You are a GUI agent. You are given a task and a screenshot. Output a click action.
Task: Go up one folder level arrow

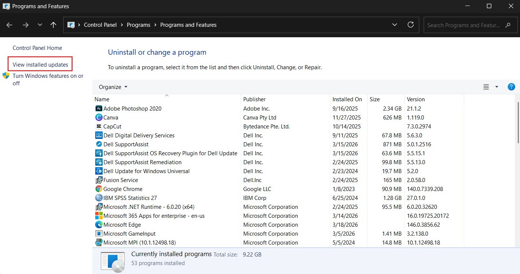tap(53, 25)
